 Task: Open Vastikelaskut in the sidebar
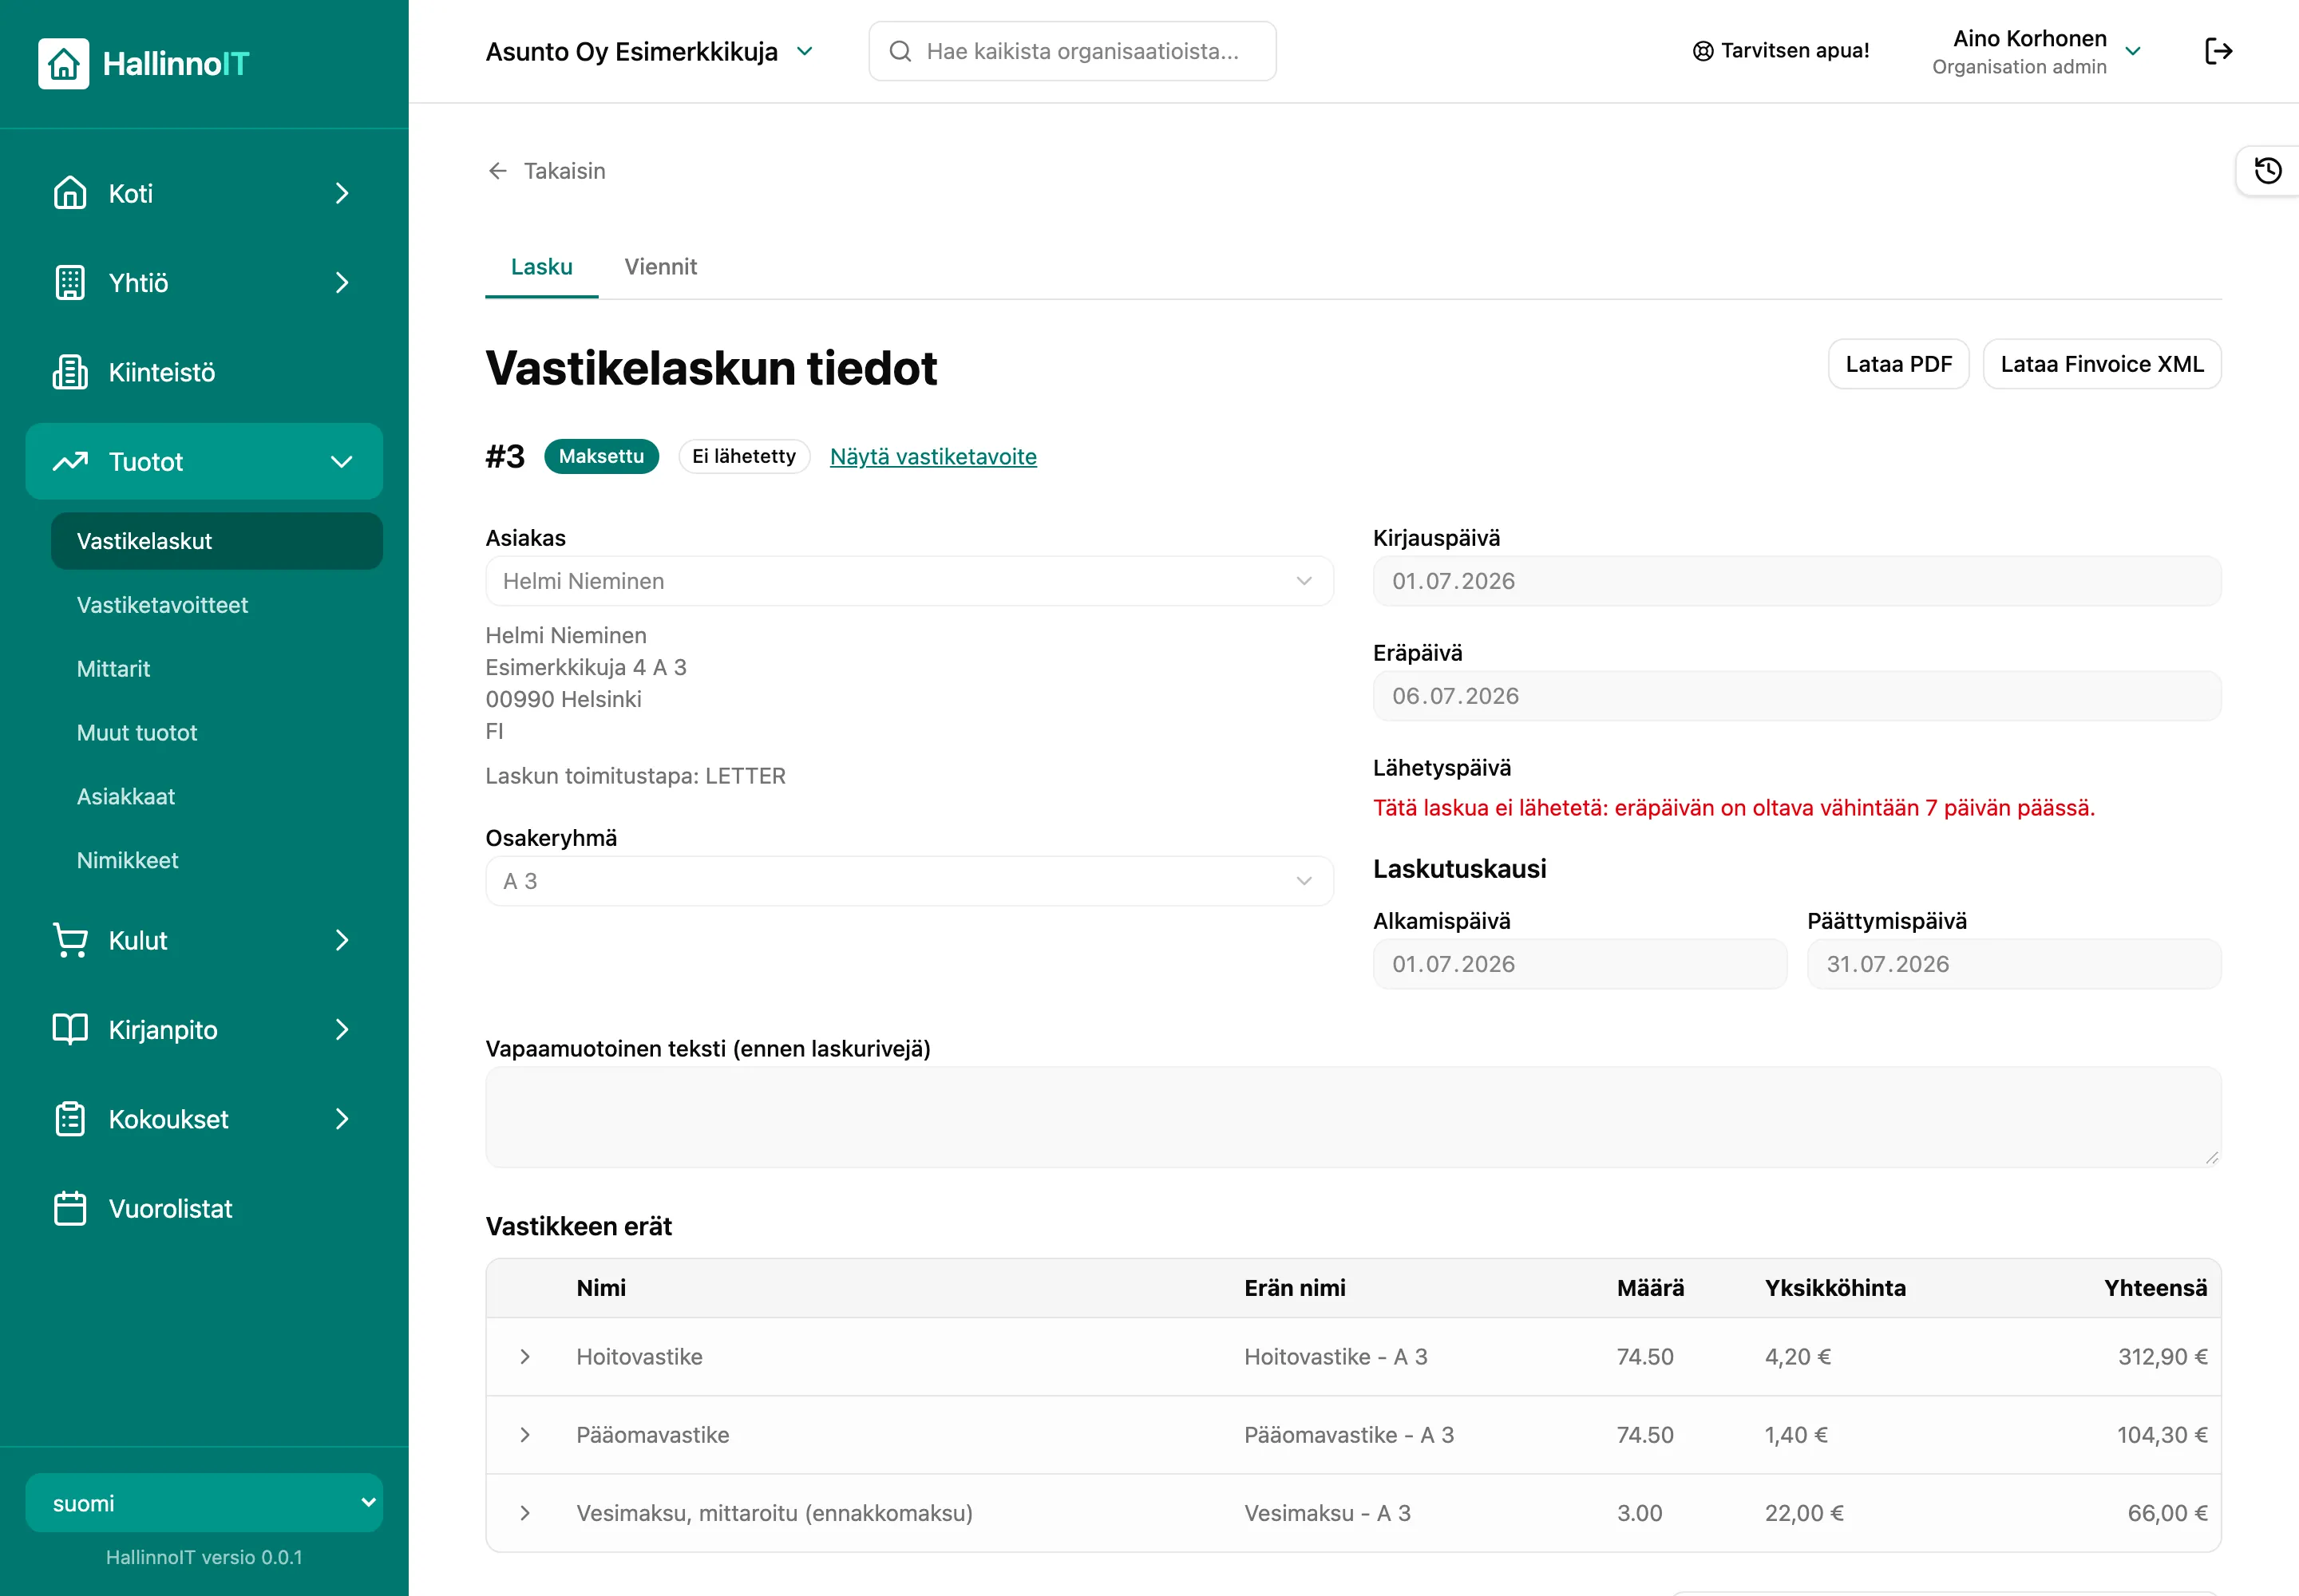click(216, 541)
